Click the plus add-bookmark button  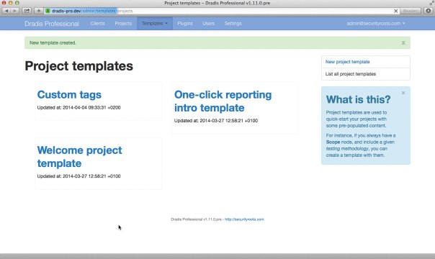click(x=39, y=11)
